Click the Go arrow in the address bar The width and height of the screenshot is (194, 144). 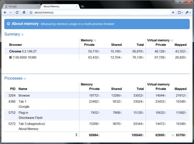[173, 12]
